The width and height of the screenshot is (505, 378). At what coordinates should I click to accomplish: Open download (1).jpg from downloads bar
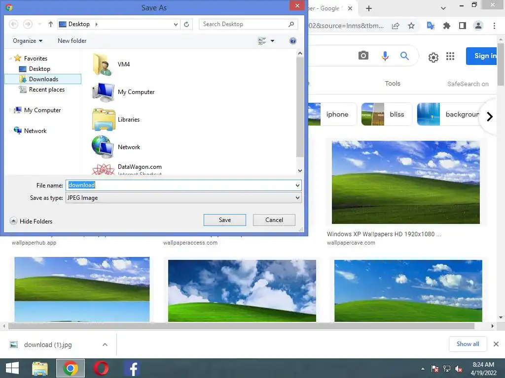[x=48, y=345]
